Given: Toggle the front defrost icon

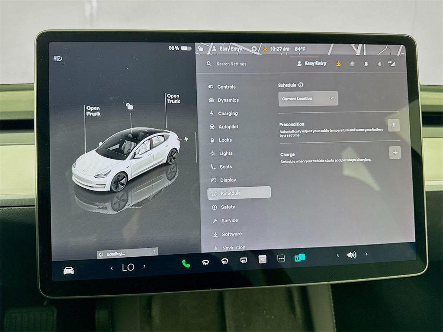Looking at the screenshot, I should [225, 262].
